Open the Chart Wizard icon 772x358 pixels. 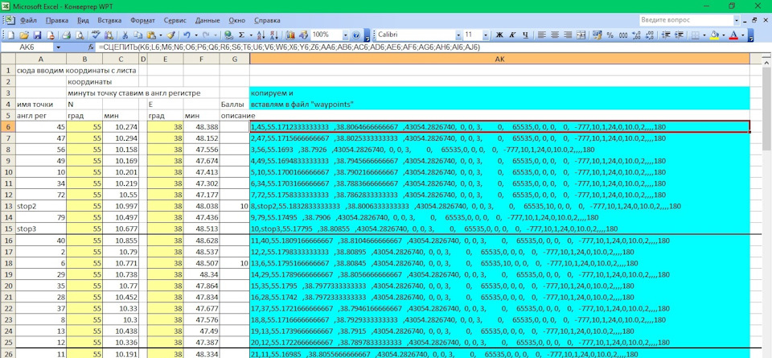[290, 35]
